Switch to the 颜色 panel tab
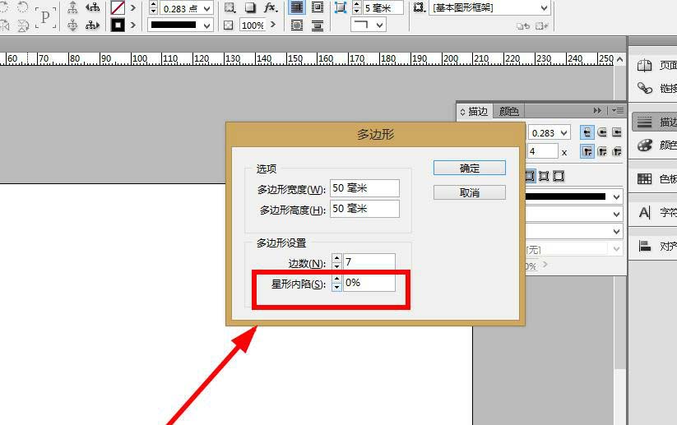This screenshot has height=425, width=677. (x=508, y=112)
